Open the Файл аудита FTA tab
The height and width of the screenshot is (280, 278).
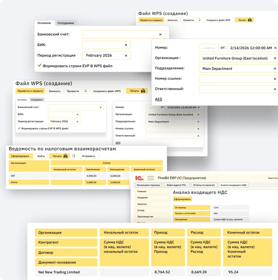point(176,185)
